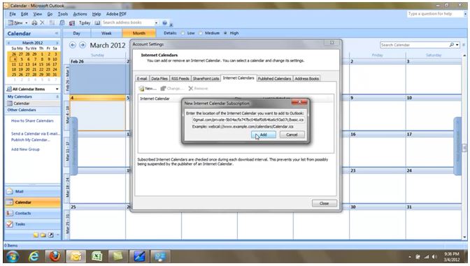
Task: Click the Shortcuts icon at pane bottom
Action: coord(51,235)
